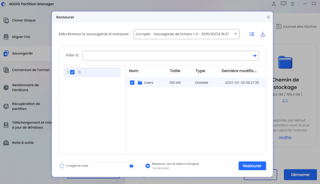
Task: Switch to Conversion de Format section
Action: pos(30,70)
